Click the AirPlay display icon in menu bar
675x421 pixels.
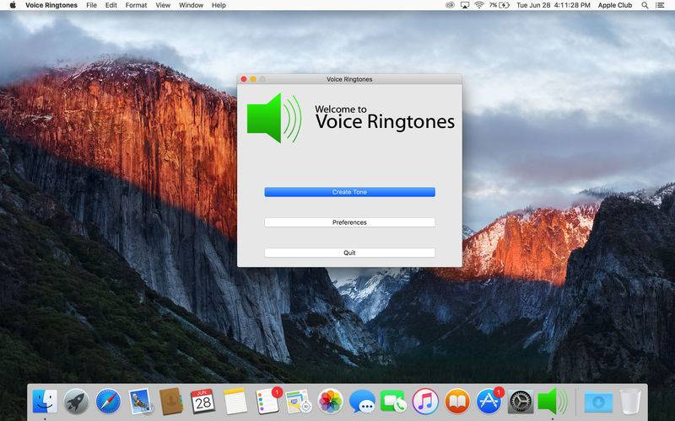pos(465,5)
